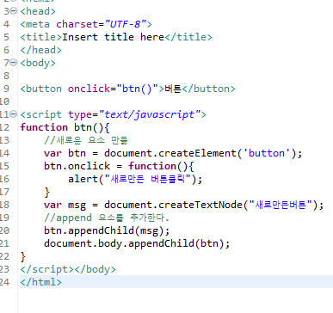Click the msg variable declaration on line 18

[x=65, y=206]
